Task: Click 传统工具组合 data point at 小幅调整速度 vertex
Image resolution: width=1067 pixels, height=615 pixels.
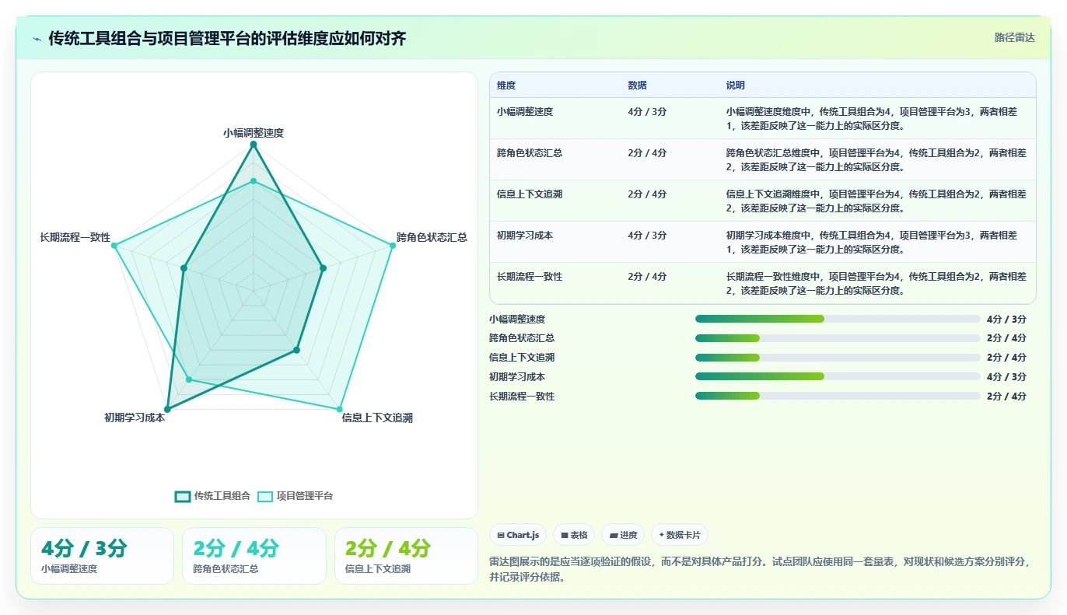Action: [254, 145]
